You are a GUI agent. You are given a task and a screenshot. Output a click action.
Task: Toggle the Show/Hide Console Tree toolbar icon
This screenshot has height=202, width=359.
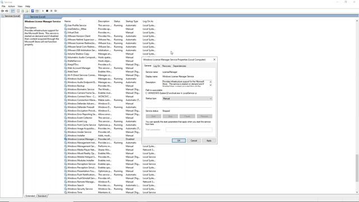coord(13,11)
